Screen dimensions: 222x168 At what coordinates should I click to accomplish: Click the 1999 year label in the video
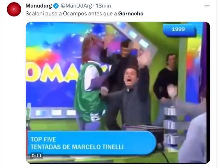178,29
